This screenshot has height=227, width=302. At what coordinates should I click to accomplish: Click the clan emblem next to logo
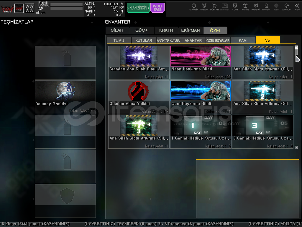click(x=19, y=8)
